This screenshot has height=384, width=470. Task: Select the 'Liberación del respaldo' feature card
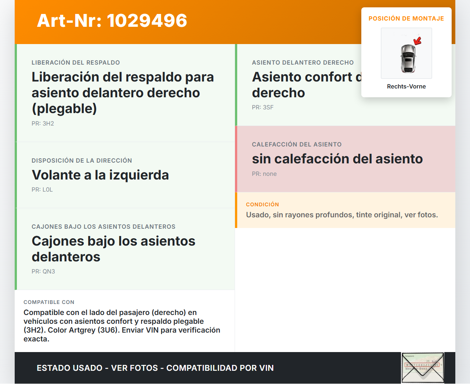coord(125,93)
